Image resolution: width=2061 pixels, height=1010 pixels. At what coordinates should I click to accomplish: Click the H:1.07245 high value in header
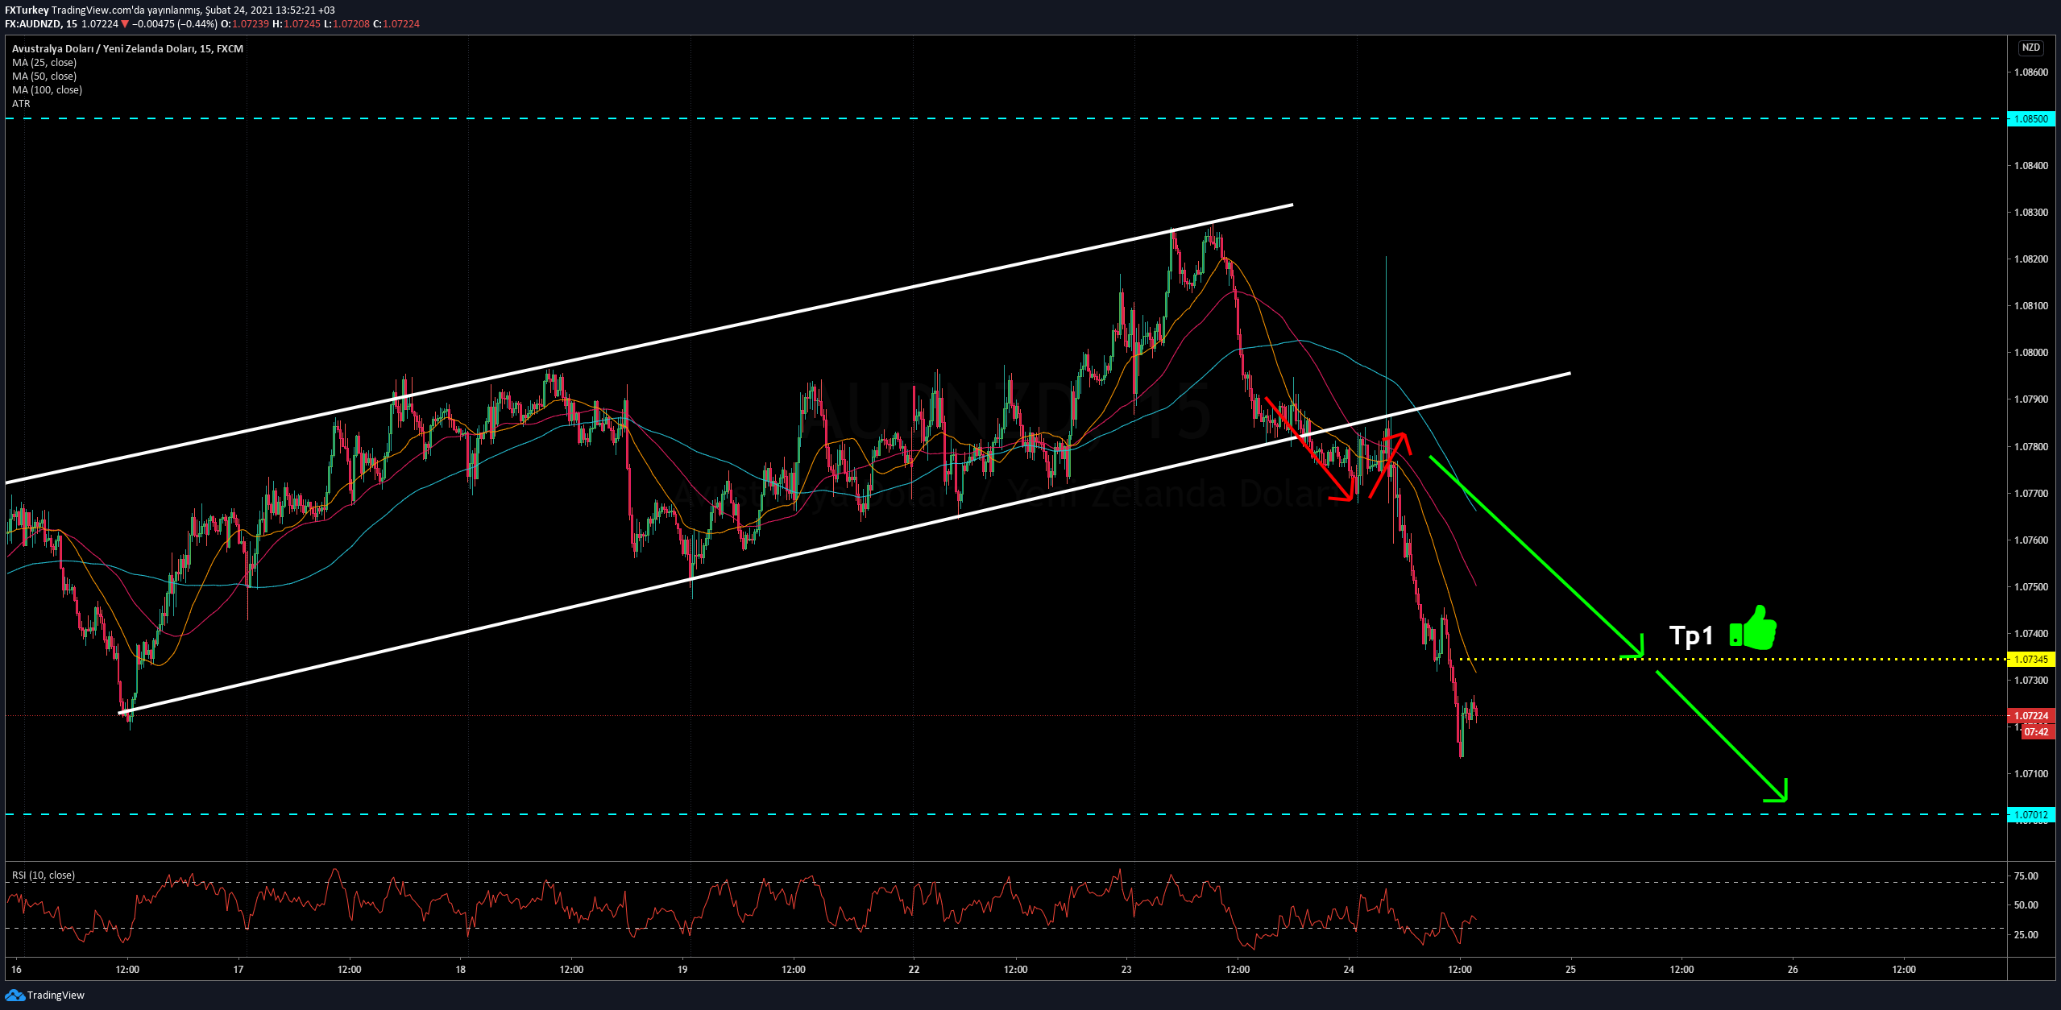[x=297, y=23]
